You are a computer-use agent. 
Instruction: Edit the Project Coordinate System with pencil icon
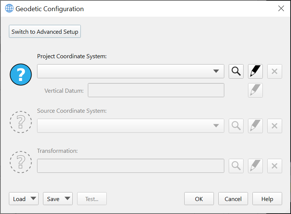click(x=255, y=71)
